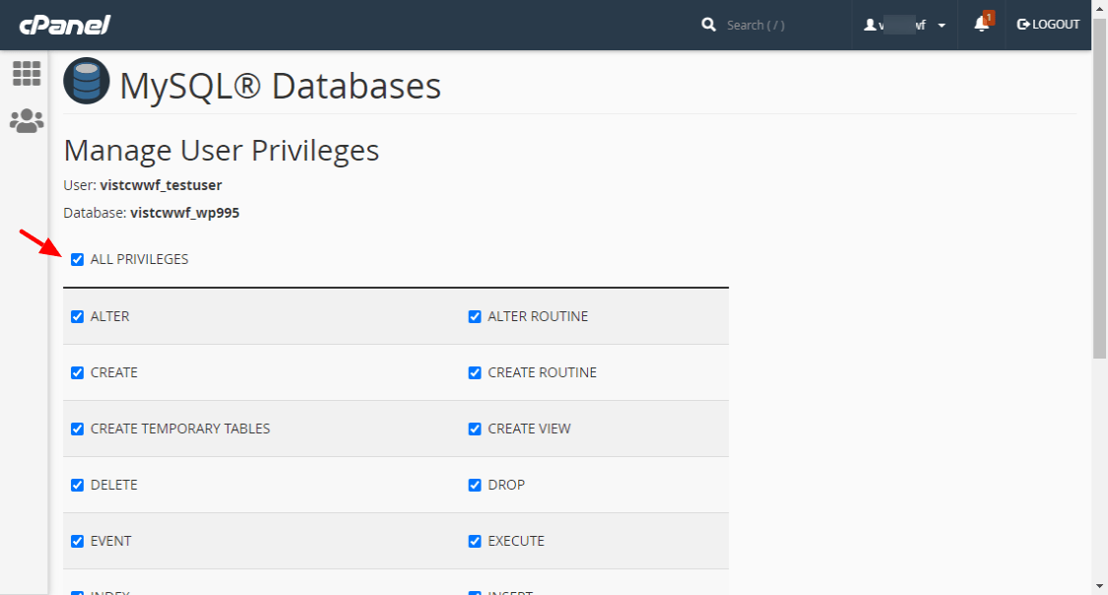Open the User Manager people icon

[x=27, y=121]
